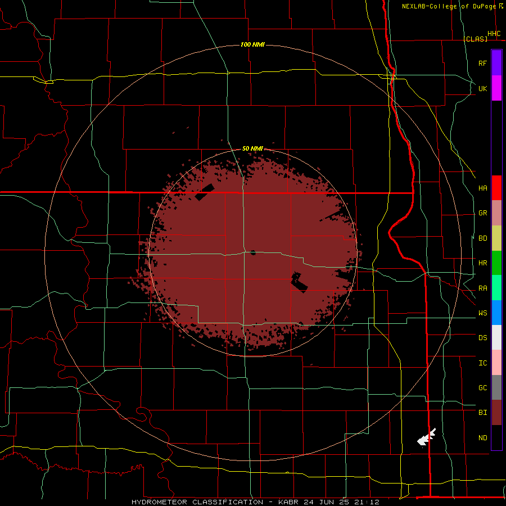Click the UK magenta legend swatch
This screenshot has width=506, height=506.
tap(496, 88)
